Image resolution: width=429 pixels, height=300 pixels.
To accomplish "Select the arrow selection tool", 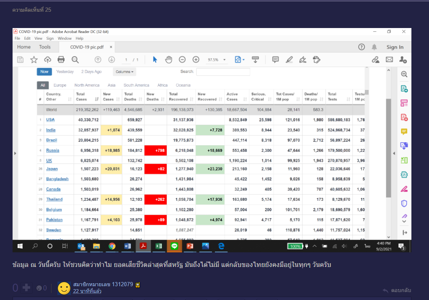I will (x=155, y=59).
